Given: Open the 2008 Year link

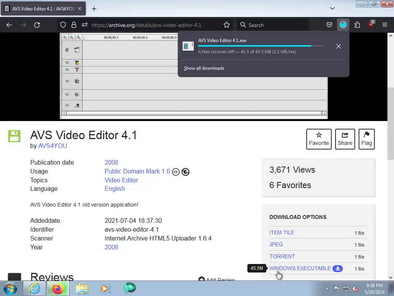Looking at the screenshot, I should tap(111, 247).
